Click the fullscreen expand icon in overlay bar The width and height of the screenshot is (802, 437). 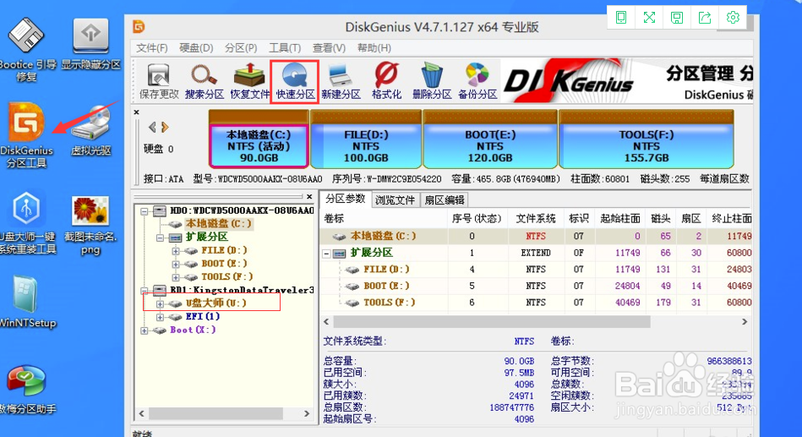pos(649,18)
